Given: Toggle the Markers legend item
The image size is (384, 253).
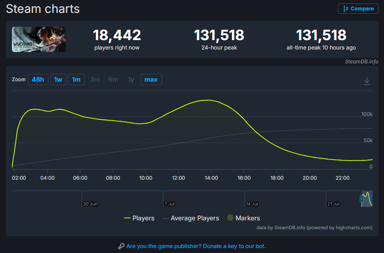Looking at the screenshot, I should click(243, 218).
